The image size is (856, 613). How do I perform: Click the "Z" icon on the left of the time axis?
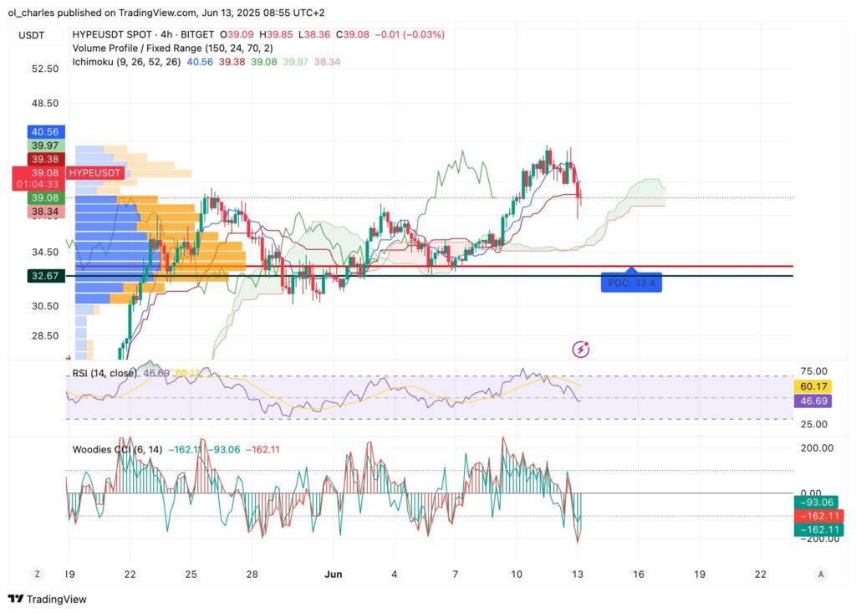click(36, 575)
